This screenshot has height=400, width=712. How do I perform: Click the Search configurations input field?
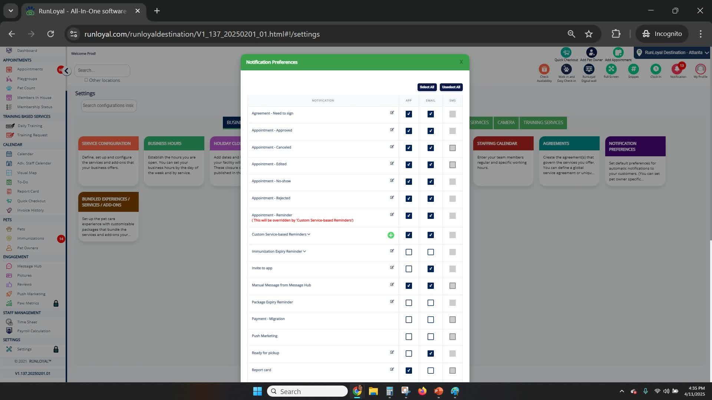(108, 106)
